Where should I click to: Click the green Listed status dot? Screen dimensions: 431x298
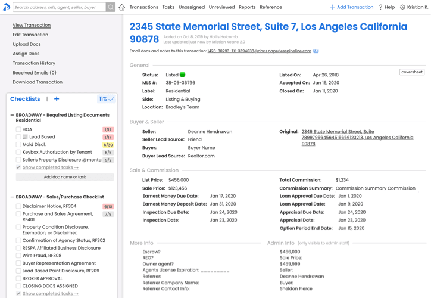(x=183, y=74)
